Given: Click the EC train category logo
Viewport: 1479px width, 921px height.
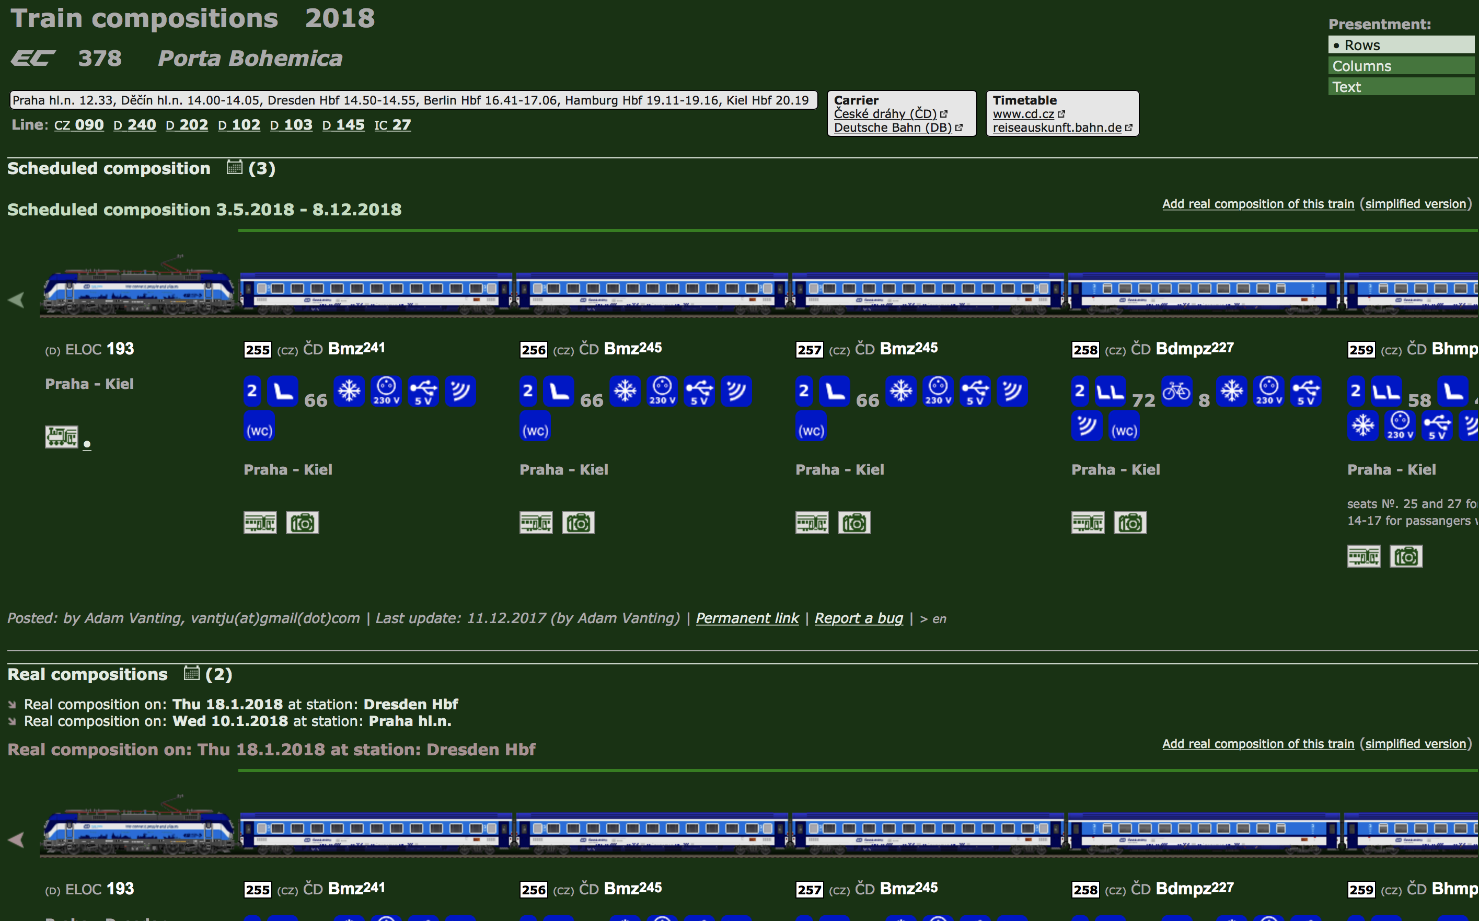Looking at the screenshot, I should tap(33, 59).
